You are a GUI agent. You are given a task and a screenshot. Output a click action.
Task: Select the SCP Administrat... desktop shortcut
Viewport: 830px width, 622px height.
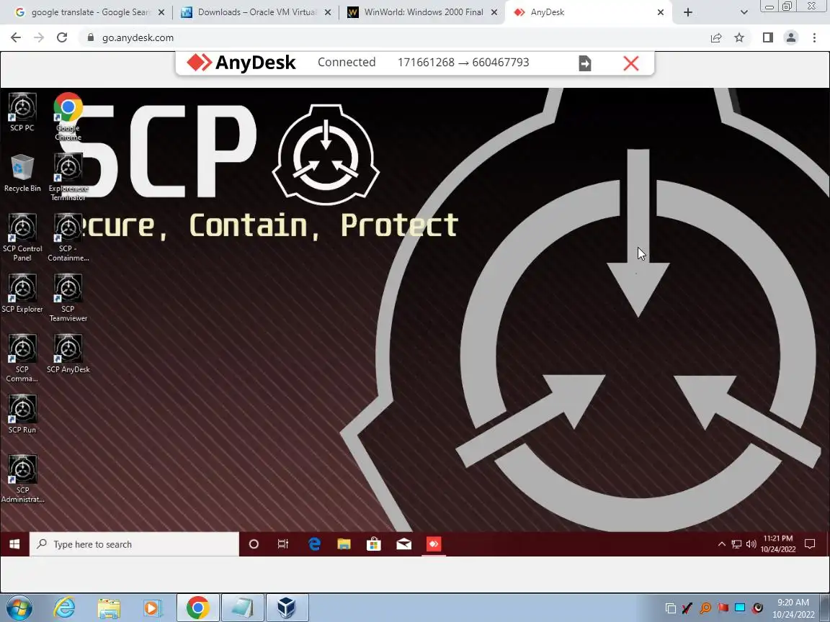(x=22, y=479)
